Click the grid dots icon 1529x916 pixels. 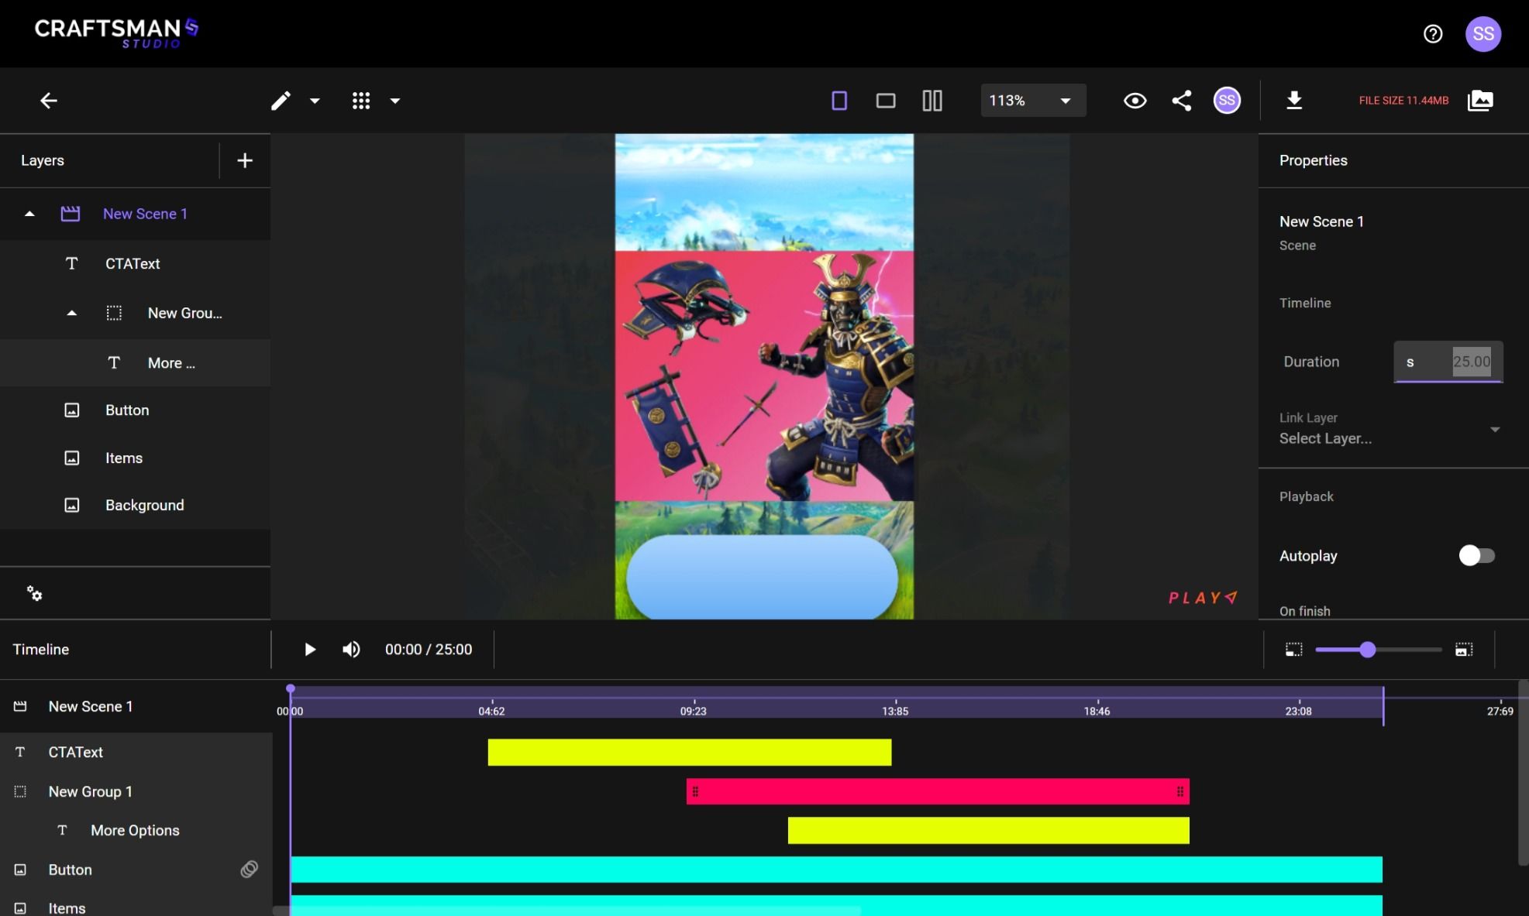tap(361, 101)
